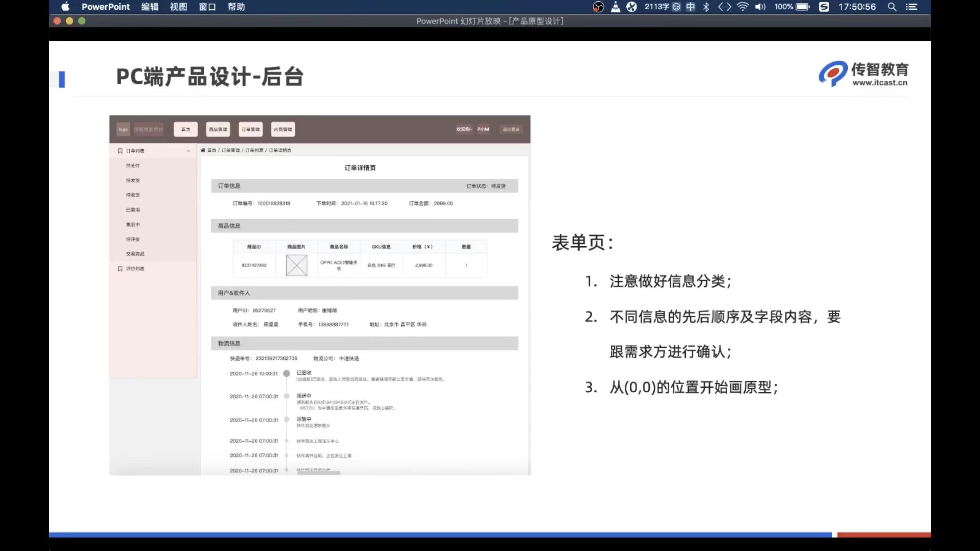This screenshot has width=980, height=551.
Task: Open the 编辑 menu
Action: (x=150, y=7)
